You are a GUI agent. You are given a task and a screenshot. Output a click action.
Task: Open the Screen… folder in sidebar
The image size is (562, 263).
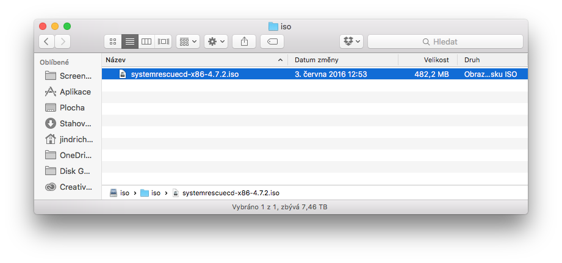click(x=68, y=76)
